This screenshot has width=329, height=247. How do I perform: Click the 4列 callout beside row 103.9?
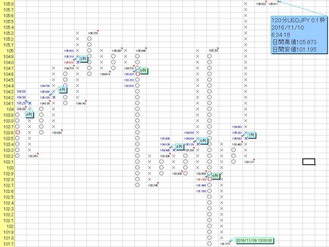[x=29, y=114]
